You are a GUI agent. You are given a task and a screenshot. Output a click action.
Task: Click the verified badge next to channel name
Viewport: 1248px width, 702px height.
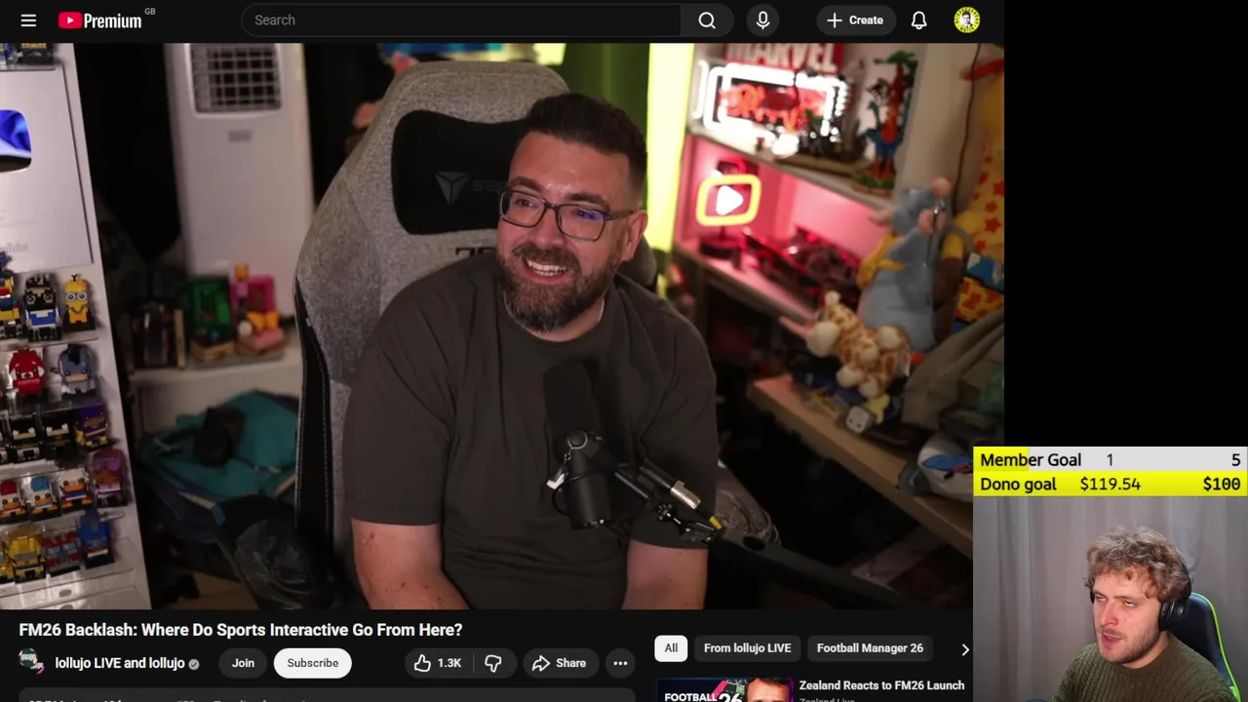pyautogui.click(x=193, y=664)
